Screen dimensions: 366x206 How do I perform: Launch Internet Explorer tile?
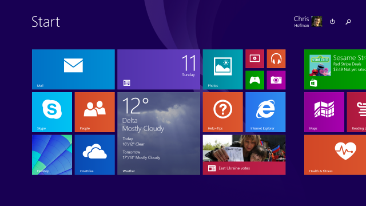tap(265, 112)
